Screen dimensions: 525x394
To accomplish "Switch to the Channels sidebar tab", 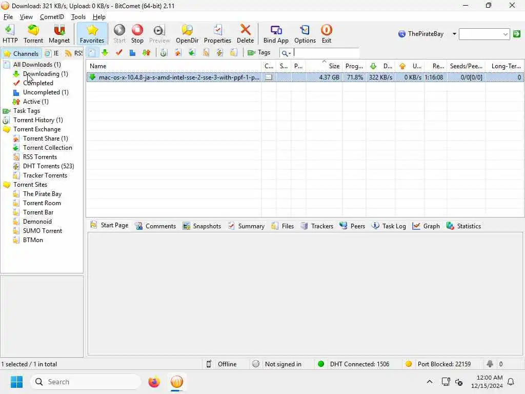I will [x=21, y=53].
